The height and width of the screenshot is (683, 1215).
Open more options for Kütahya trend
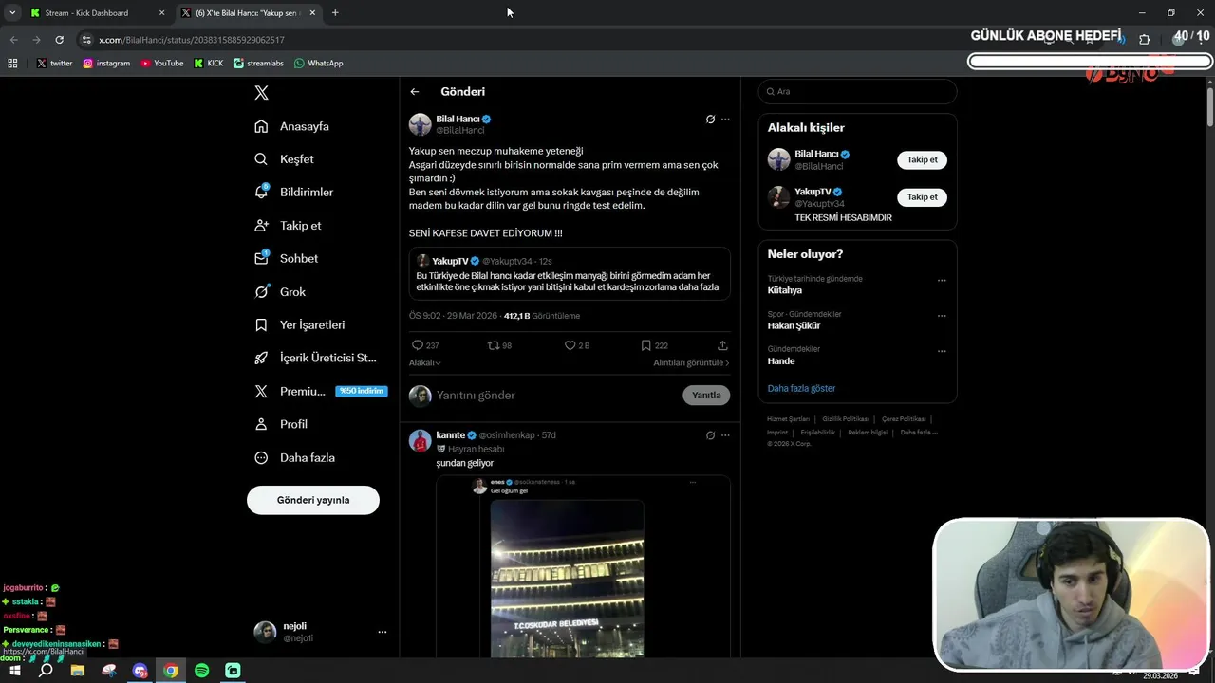point(942,281)
